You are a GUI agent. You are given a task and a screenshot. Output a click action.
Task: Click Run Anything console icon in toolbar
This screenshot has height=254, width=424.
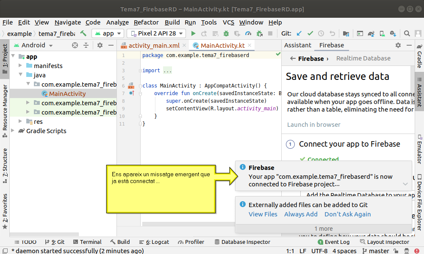pos(360,33)
